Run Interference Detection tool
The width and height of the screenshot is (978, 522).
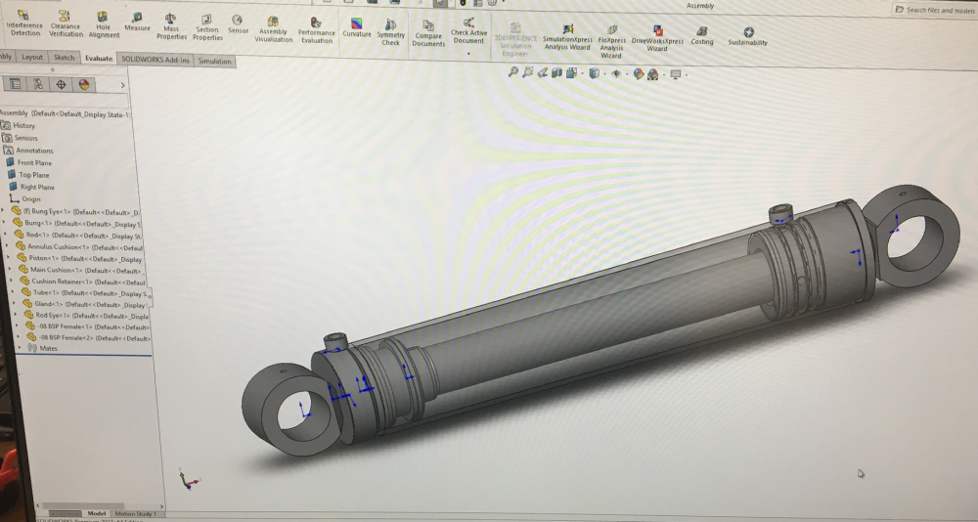pyautogui.click(x=23, y=23)
